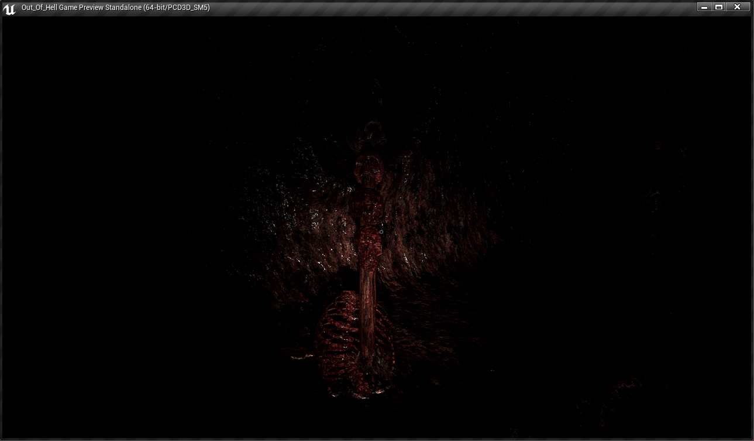Click the 64-bit/PCD3D_SM5 label in the title bar
754x441 pixels.
(176, 8)
